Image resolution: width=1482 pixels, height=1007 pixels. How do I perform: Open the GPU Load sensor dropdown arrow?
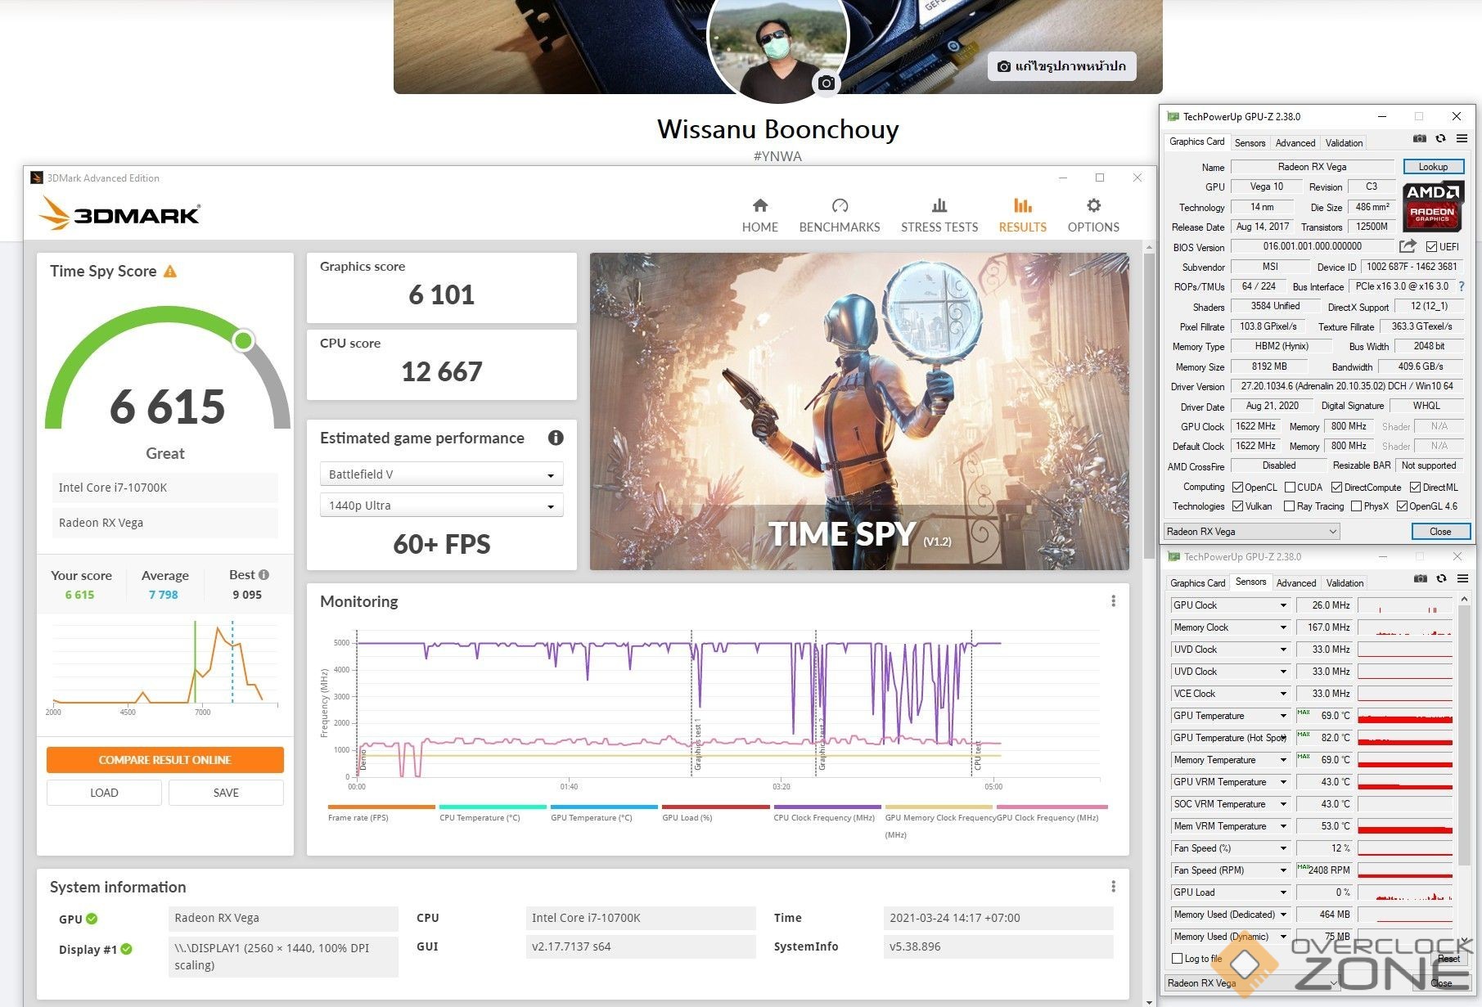point(1283,892)
